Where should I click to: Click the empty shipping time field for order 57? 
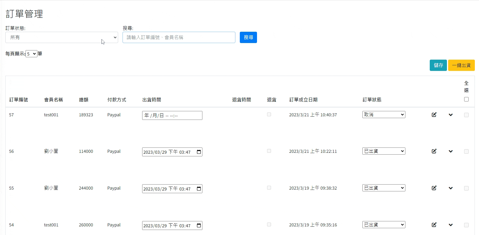[x=172, y=115]
